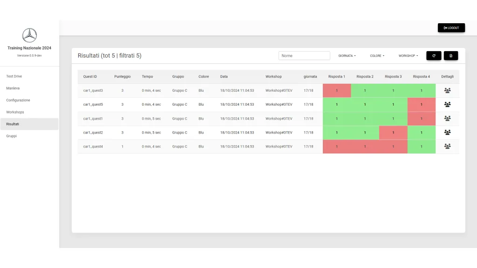Click the Risposta 1 column header
This screenshot has width=477, height=268.
pyautogui.click(x=336, y=77)
